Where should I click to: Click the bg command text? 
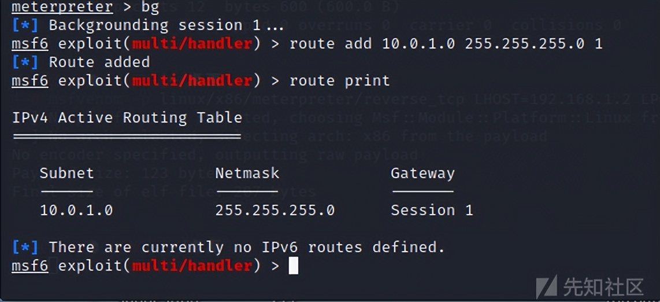(150, 8)
